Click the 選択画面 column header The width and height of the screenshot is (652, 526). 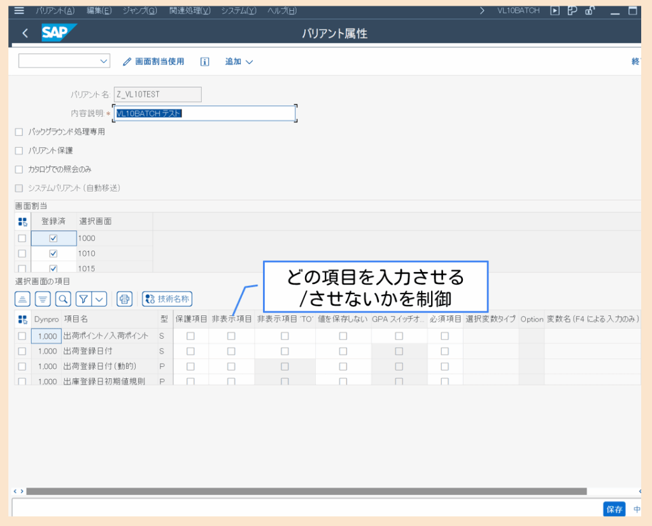tap(115, 222)
